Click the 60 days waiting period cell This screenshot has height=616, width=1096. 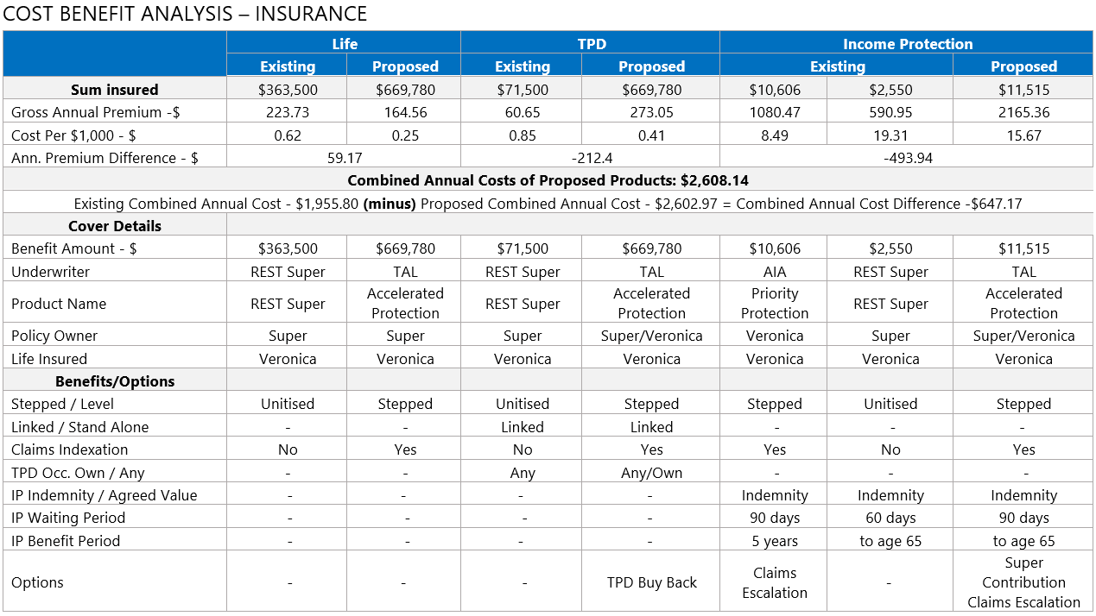890,518
